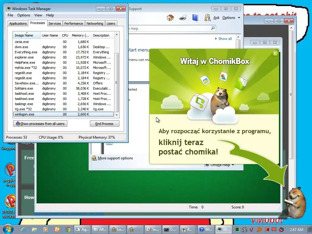
Task: Open the File menu in Task Manager
Action: coord(10,15)
